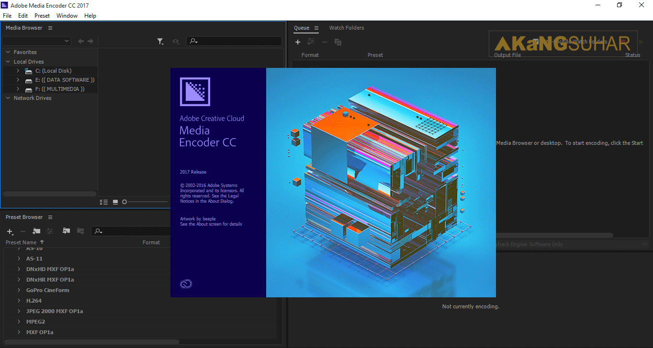The width and height of the screenshot is (653, 348).
Task: Click Add Output sliders icon in Queue
Action: (x=311, y=42)
